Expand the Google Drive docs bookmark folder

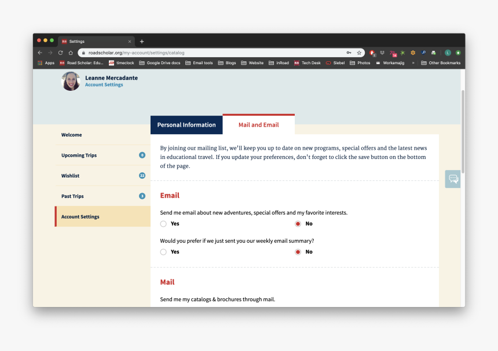(x=160, y=63)
